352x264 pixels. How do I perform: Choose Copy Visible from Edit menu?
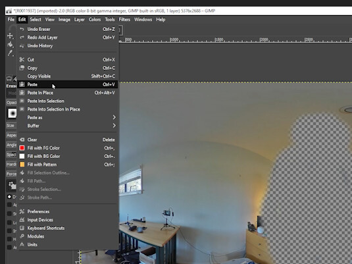click(67, 76)
